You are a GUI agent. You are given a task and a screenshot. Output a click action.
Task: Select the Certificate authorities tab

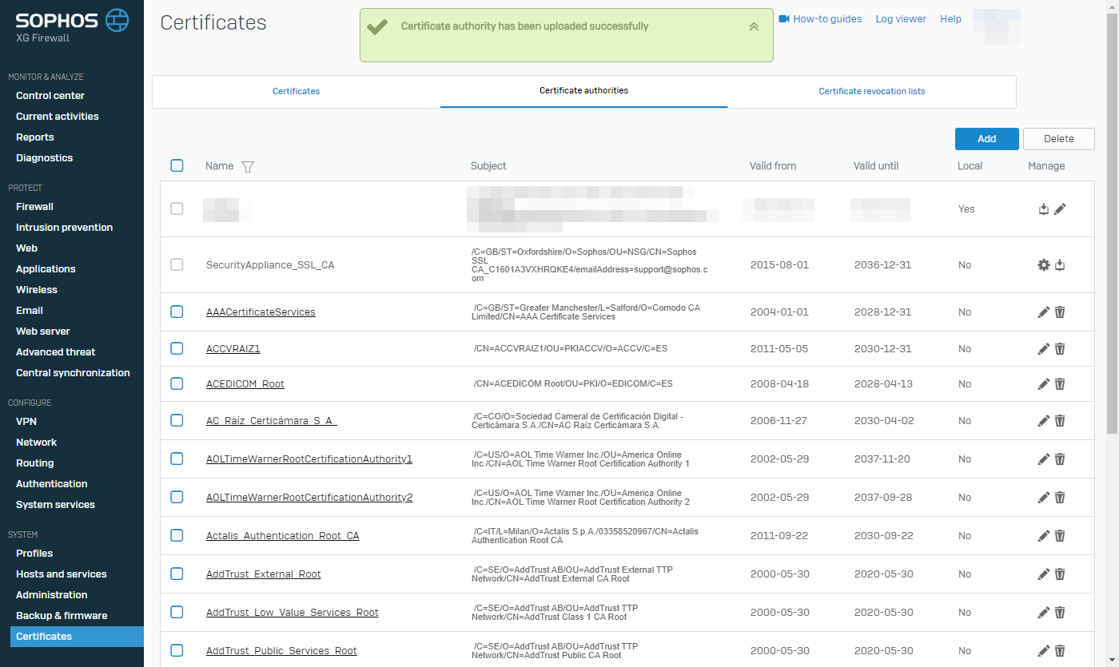click(583, 91)
